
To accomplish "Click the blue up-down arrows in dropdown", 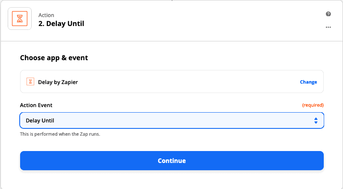I will click(316, 120).
